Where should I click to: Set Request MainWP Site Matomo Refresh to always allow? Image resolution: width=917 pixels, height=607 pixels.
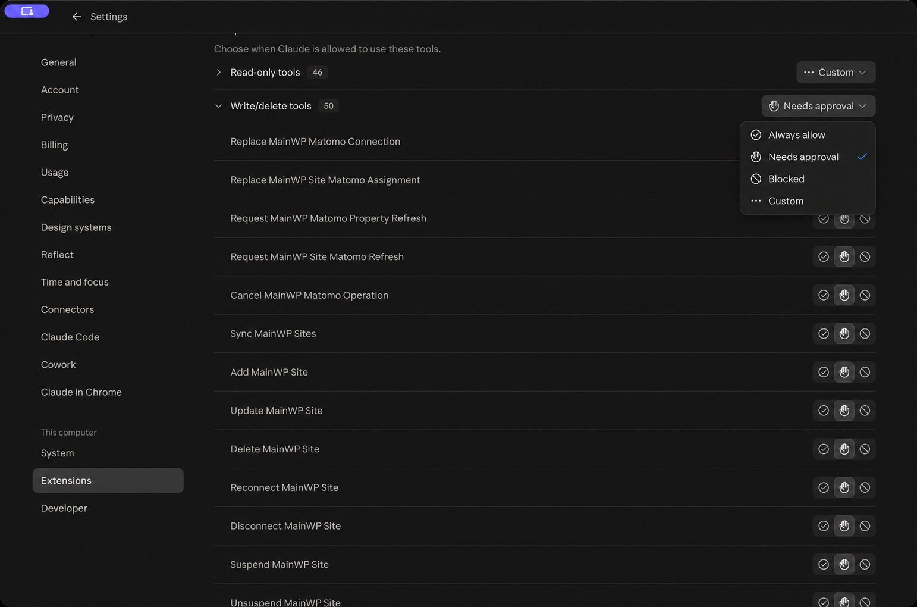[x=824, y=256]
